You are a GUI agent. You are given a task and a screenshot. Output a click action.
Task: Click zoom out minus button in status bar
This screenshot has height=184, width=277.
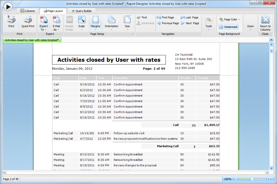[236, 179]
